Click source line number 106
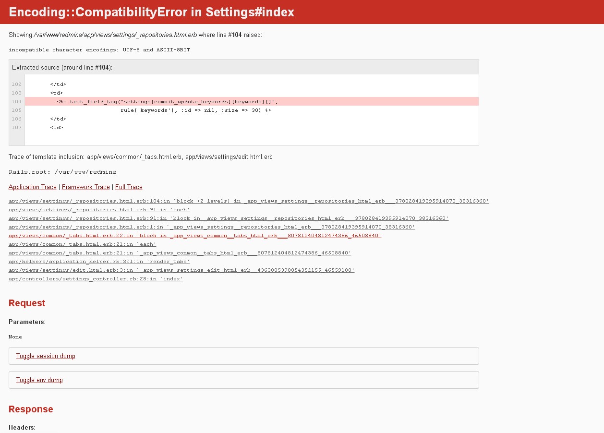The height and width of the screenshot is (433, 604). pyautogui.click(x=17, y=119)
